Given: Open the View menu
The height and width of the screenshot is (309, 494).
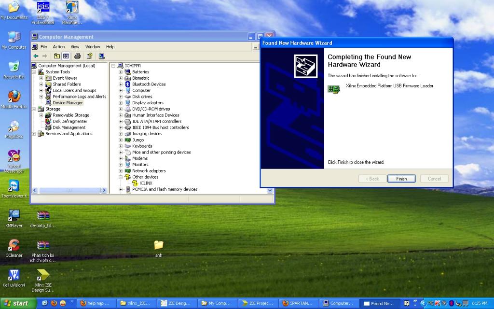Looking at the screenshot, I should (x=75, y=47).
